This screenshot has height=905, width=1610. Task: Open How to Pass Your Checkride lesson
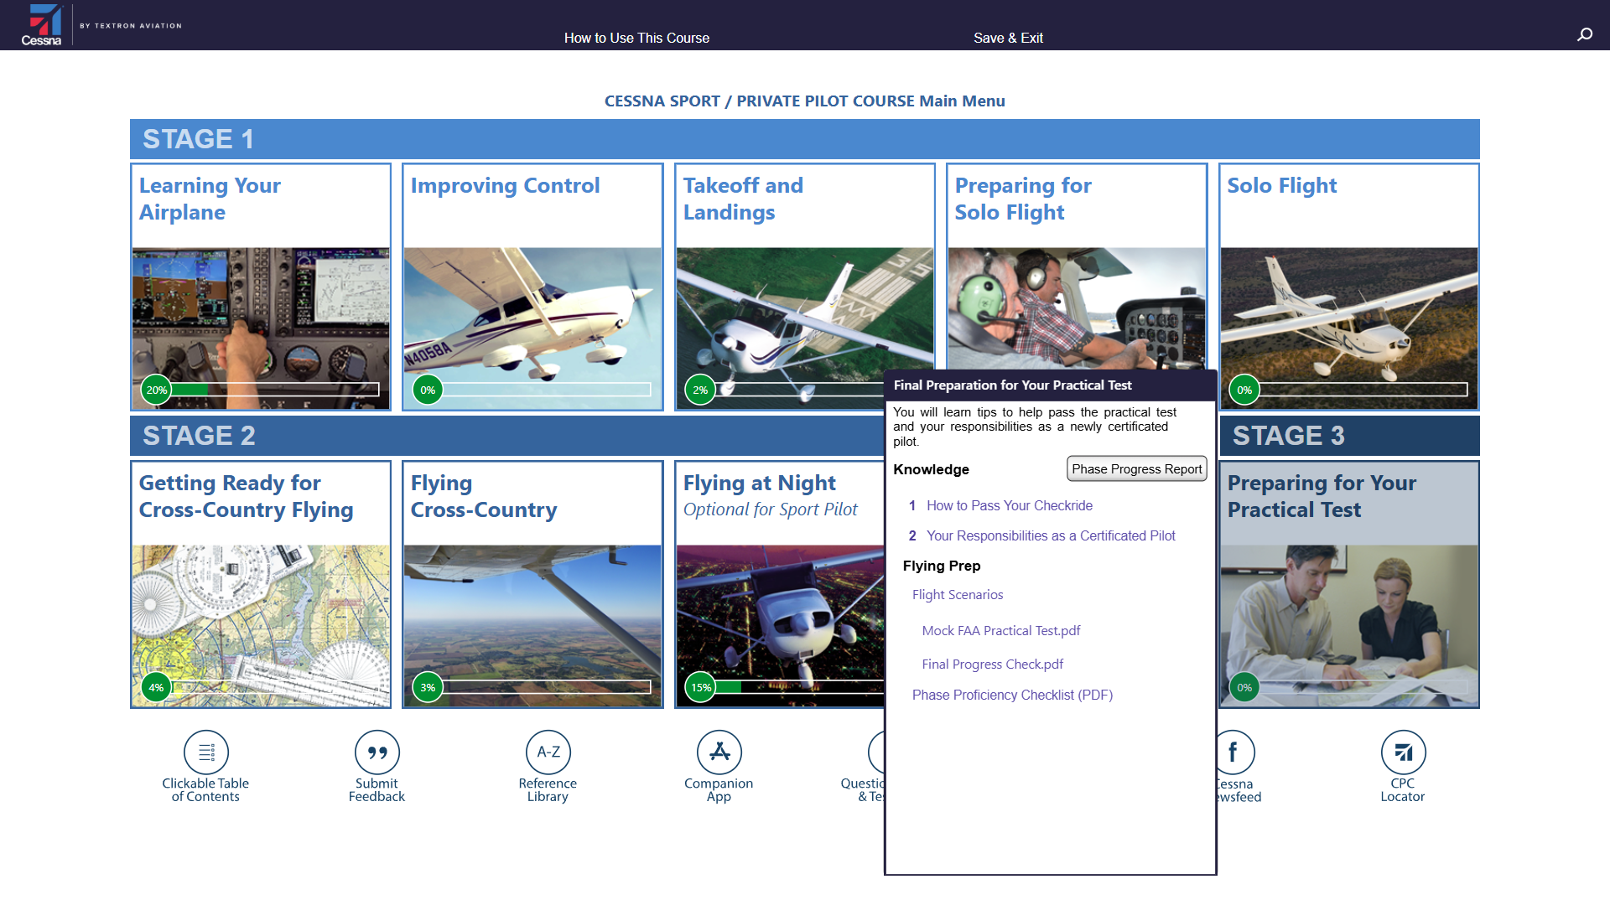click(x=1009, y=505)
